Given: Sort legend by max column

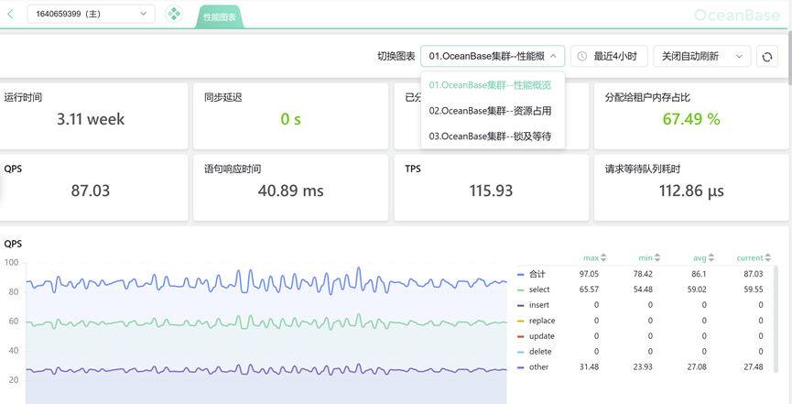Looking at the screenshot, I should [x=594, y=257].
